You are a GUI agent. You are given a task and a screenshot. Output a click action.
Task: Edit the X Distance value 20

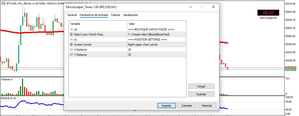157,50
